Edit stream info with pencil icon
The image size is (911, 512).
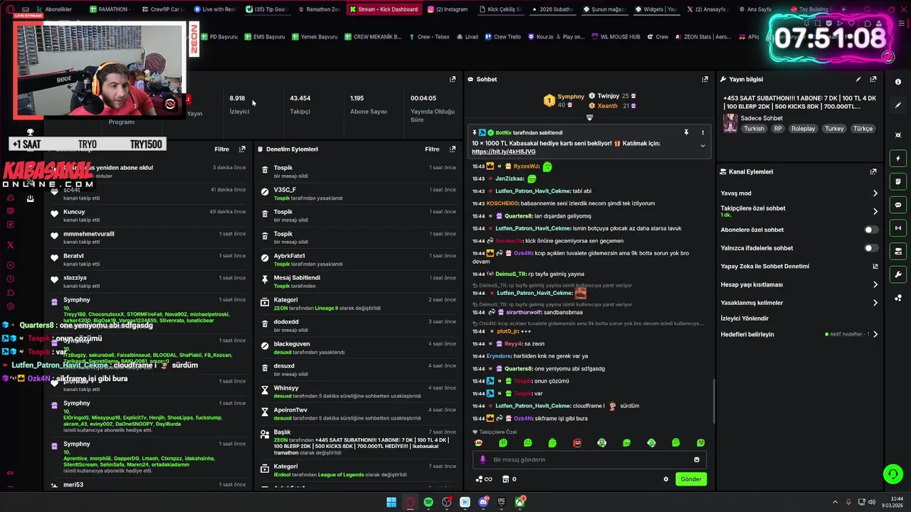click(858, 80)
